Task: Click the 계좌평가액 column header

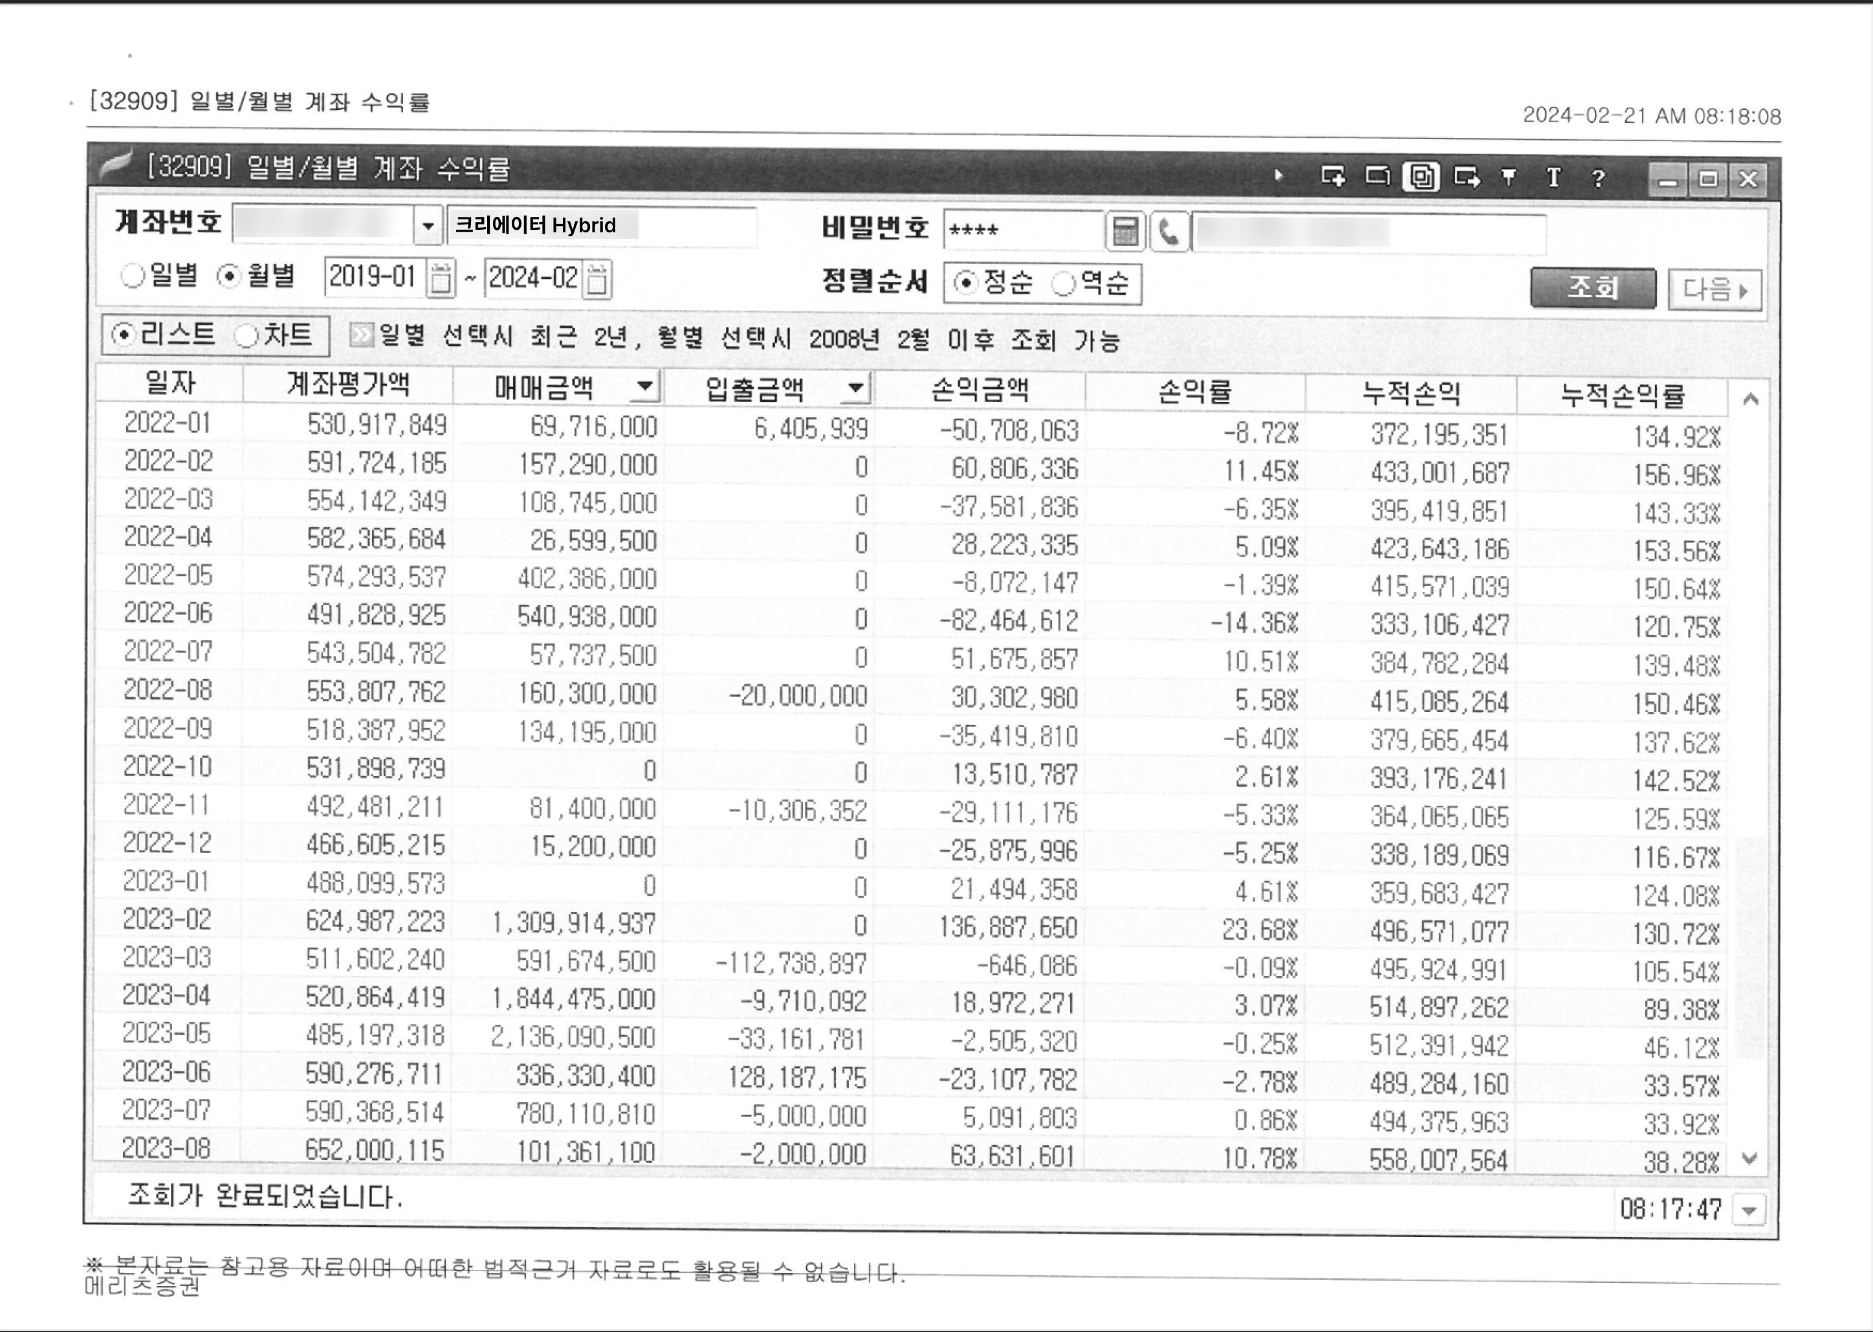Action: point(347,384)
